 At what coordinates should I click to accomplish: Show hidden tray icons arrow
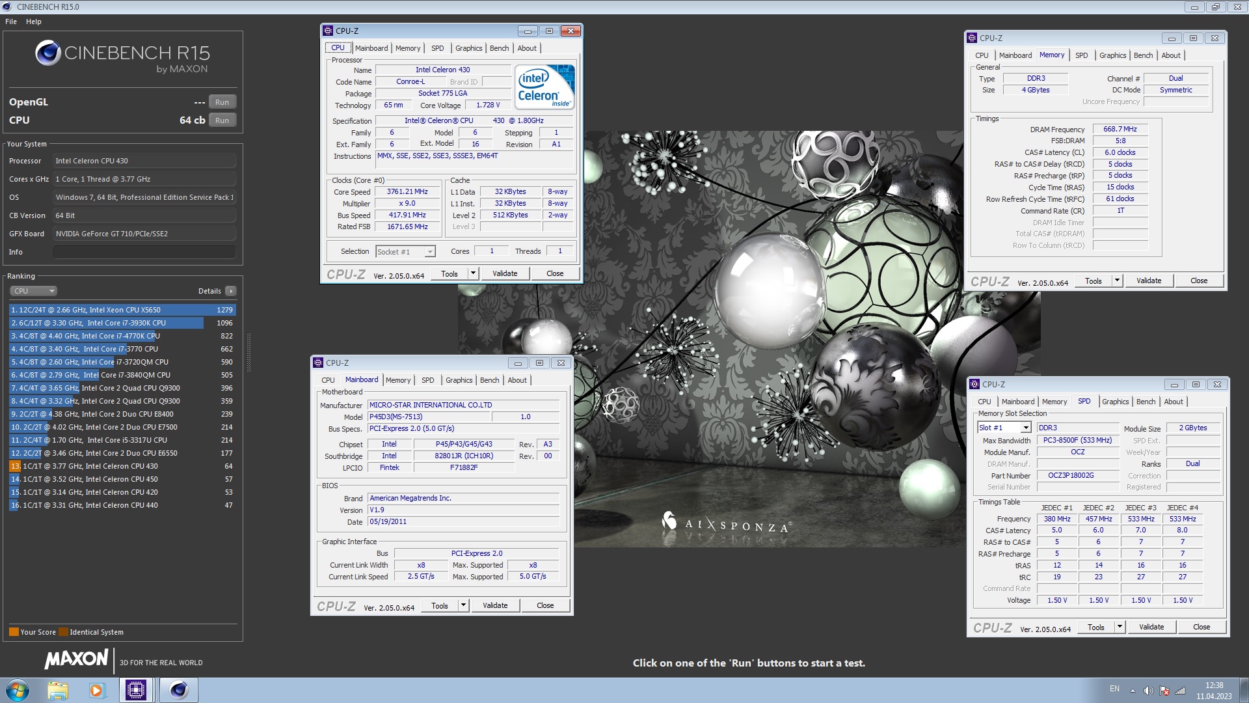tap(1133, 691)
